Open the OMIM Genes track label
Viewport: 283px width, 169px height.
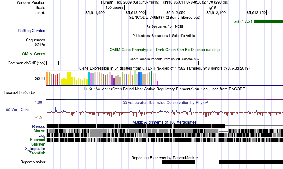(x=34, y=54)
